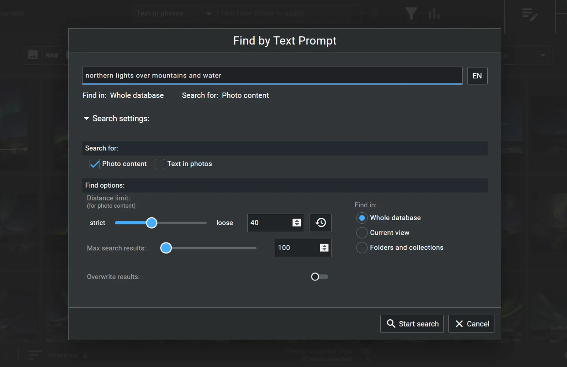This screenshot has height=367, width=567.
Task: Open the bar chart icon in background toolbar
Action: [434, 14]
